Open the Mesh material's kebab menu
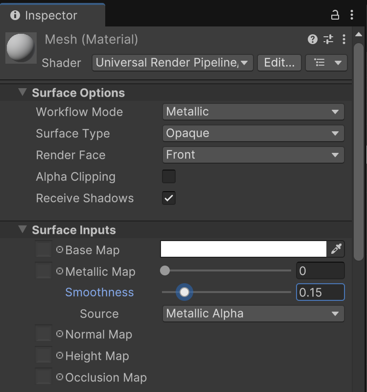The height and width of the screenshot is (392, 367). (x=344, y=39)
